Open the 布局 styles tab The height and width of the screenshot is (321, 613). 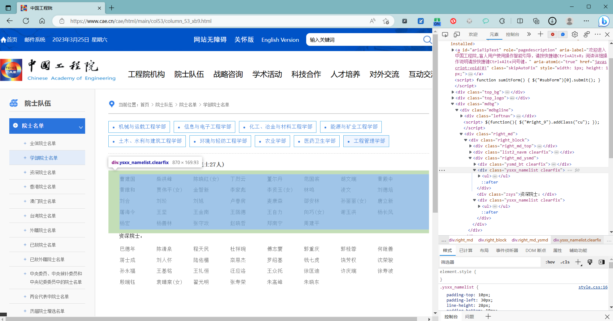[x=484, y=250]
